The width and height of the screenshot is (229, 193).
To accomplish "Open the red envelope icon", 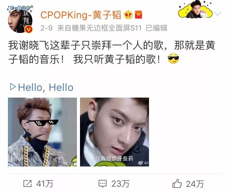I will (138, 15).
